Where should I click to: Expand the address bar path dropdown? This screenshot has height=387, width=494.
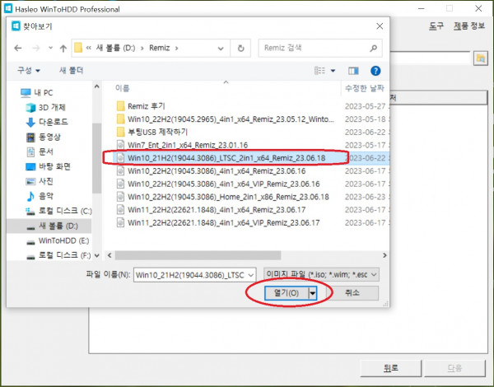point(221,49)
